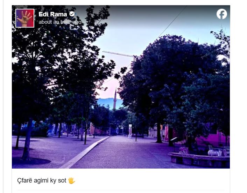
Task: Click the pale stone curb along the path
Action: pyautogui.click(x=85, y=152)
